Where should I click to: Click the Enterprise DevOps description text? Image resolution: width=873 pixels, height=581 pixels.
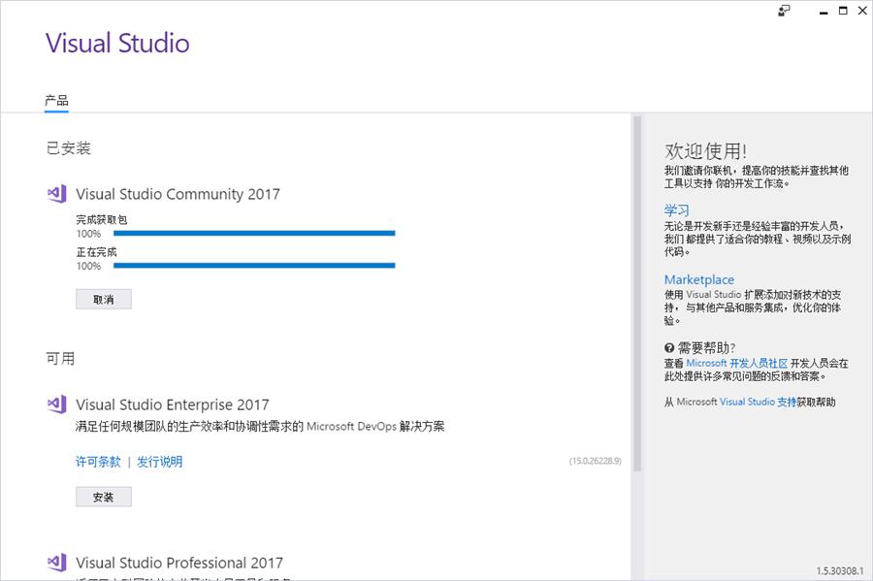260,426
